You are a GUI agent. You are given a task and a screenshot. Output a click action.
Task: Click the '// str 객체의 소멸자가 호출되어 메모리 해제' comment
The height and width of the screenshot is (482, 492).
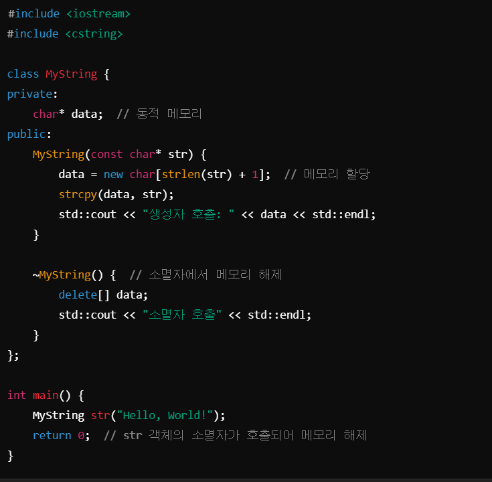pos(236,435)
